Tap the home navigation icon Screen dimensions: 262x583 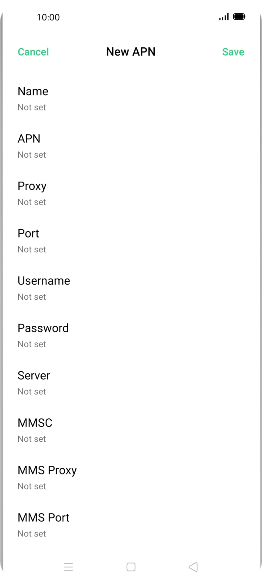click(x=130, y=566)
